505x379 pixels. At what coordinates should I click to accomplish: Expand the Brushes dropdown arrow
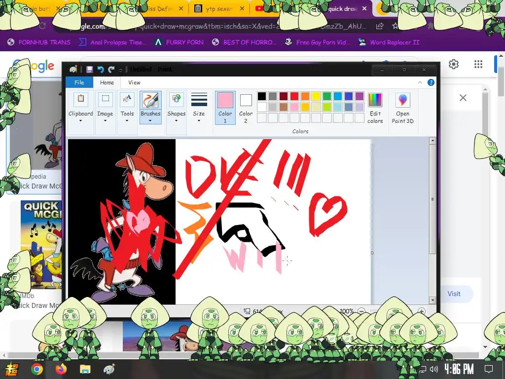(x=150, y=121)
